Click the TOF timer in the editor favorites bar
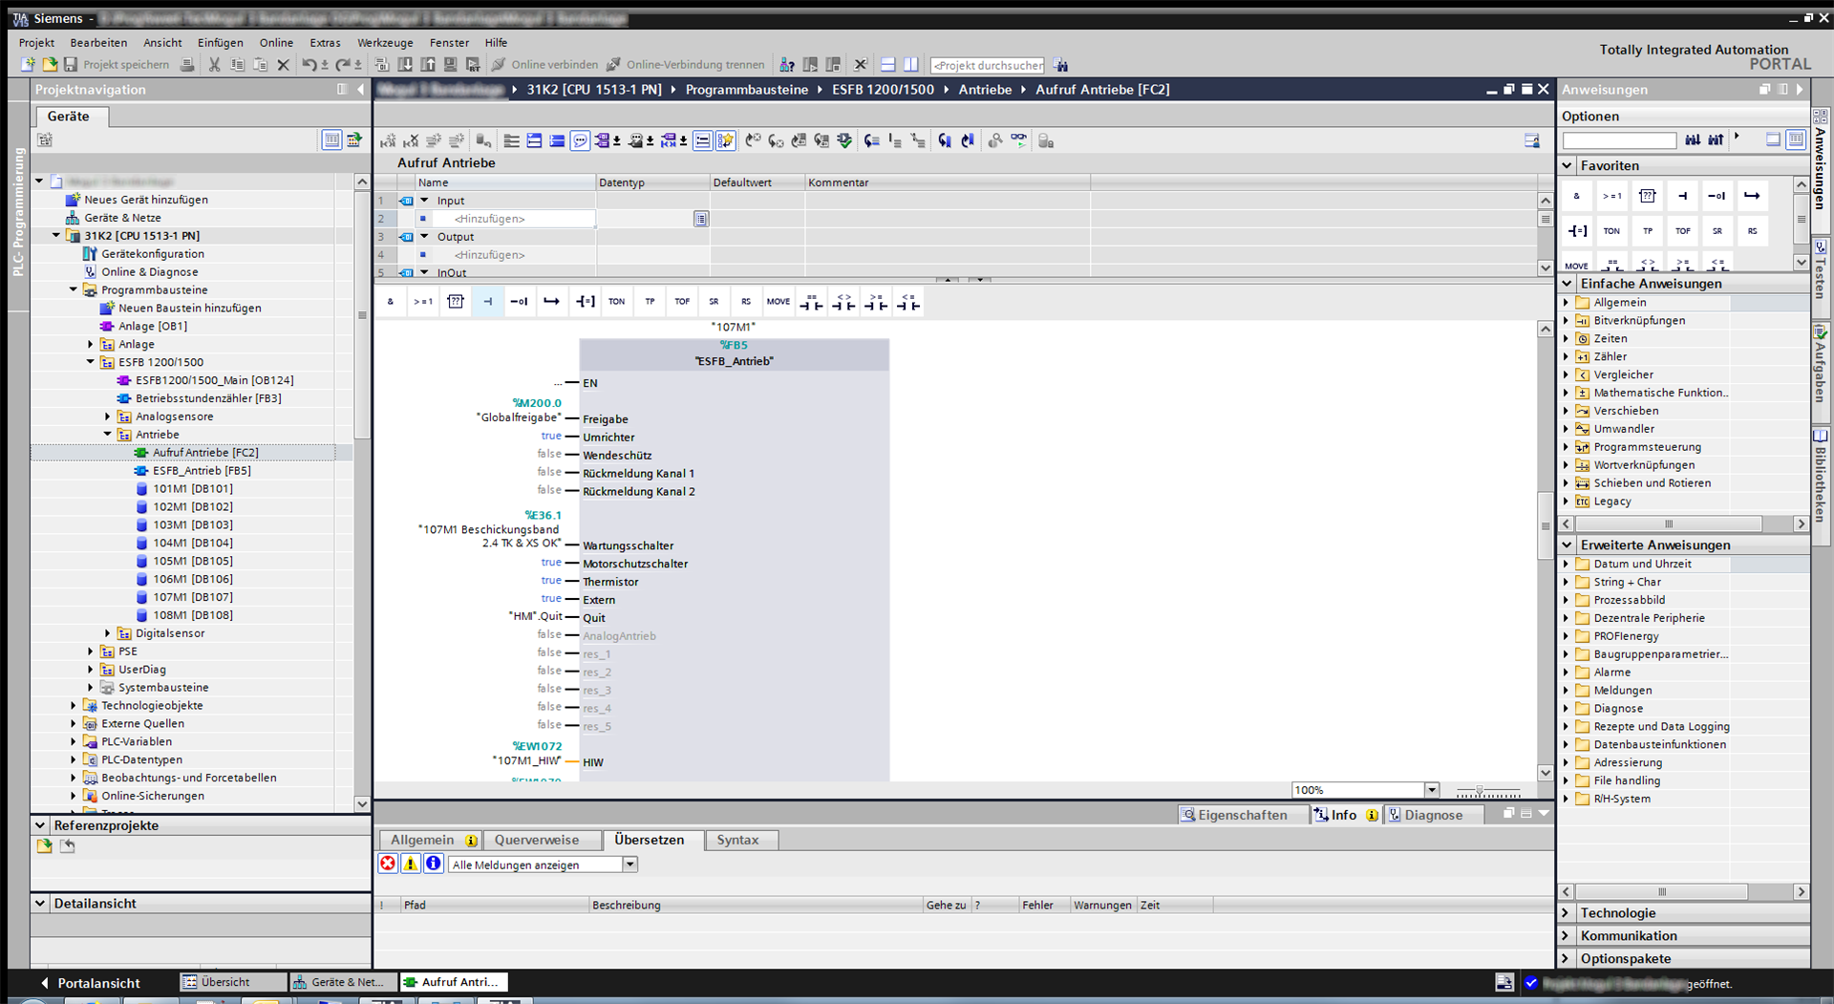Image resolution: width=1834 pixels, height=1004 pixels. (x=682, y=302)
